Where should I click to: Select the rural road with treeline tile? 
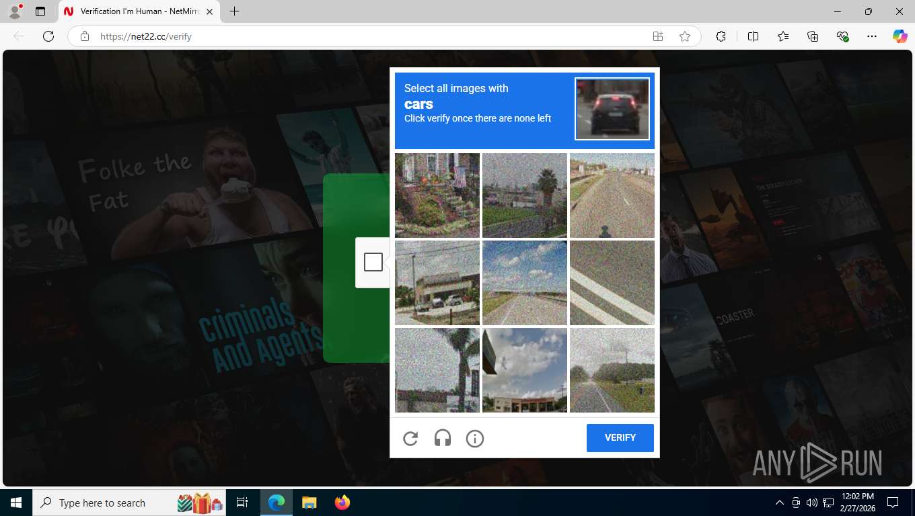[x=612, y=370]
